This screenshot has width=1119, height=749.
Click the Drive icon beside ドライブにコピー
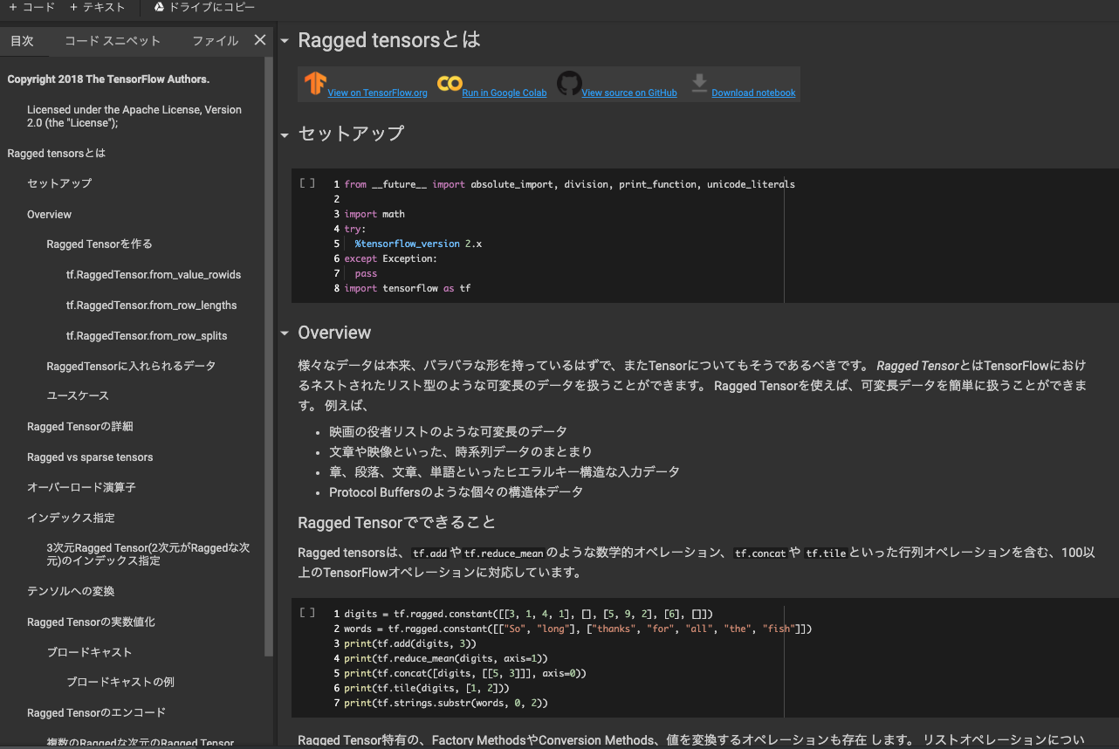159,7
